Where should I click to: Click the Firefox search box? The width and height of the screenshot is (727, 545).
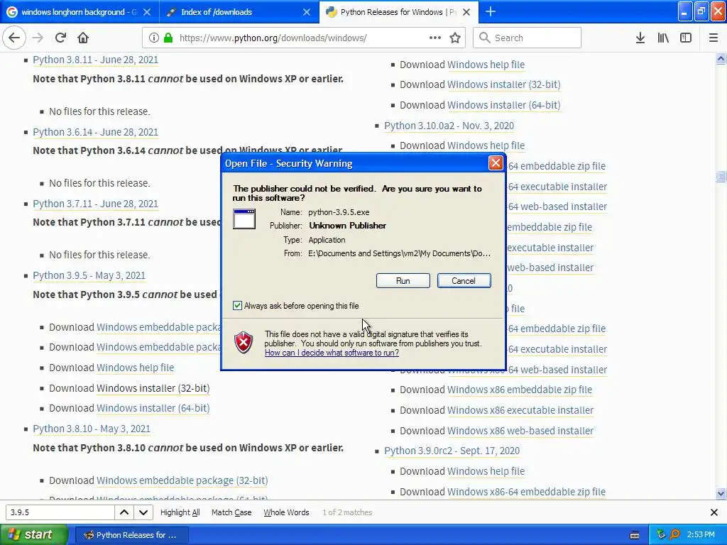point(527,38)
